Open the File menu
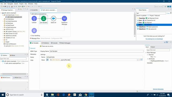172x97 pixels. point(2,4)
